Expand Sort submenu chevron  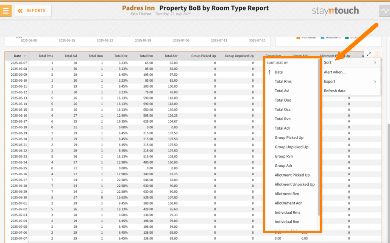(375, 63)
